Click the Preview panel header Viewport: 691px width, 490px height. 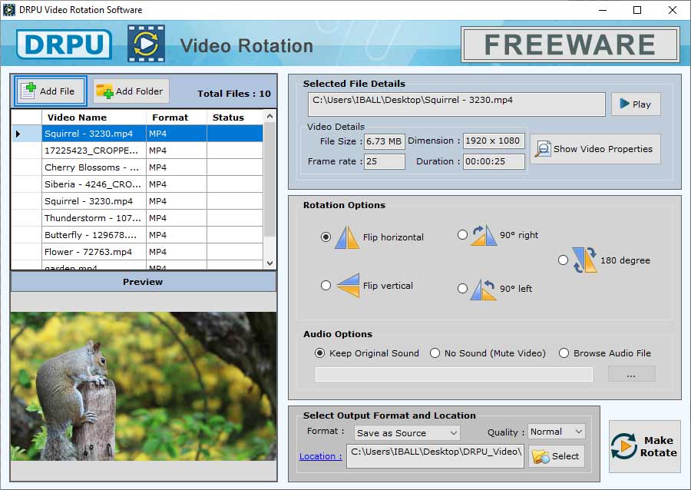pos(144,282)
